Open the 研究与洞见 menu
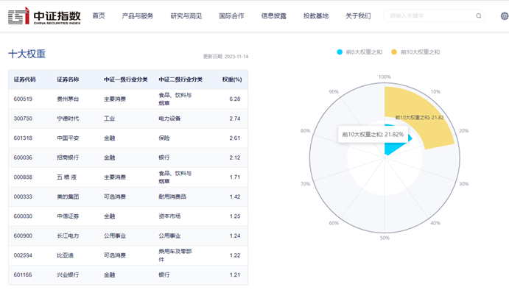Screen dimensions: 509x290 [186, 16]
